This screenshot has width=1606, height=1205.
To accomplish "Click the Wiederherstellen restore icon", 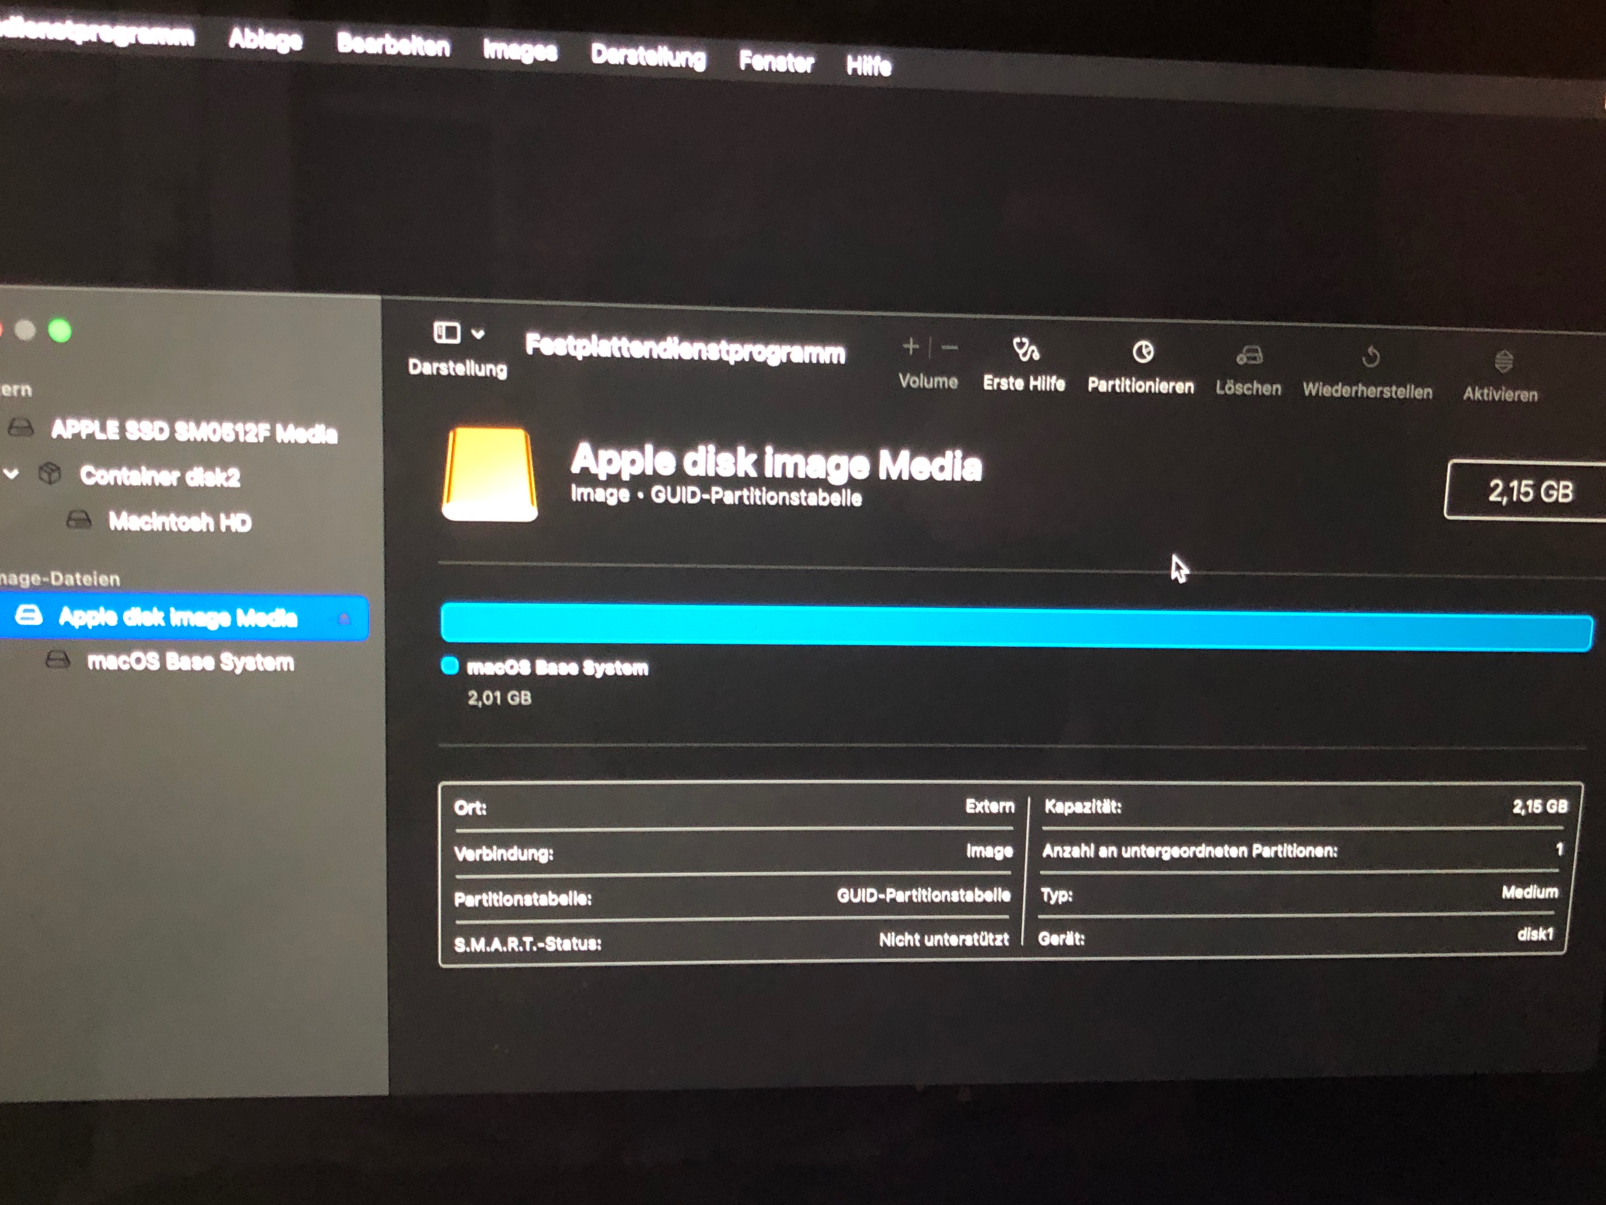I will coord(1370,357).
